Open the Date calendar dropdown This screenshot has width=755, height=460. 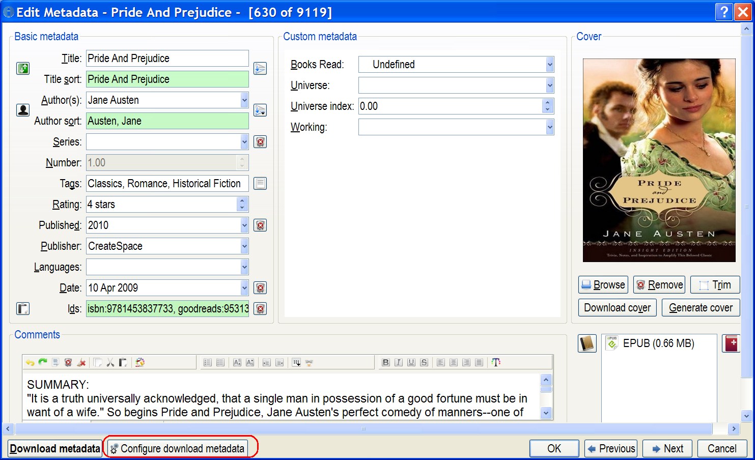[244, 288]
